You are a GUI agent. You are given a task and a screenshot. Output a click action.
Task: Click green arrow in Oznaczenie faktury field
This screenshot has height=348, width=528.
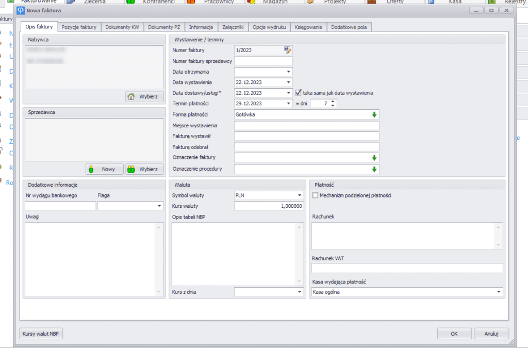[374, 158]
